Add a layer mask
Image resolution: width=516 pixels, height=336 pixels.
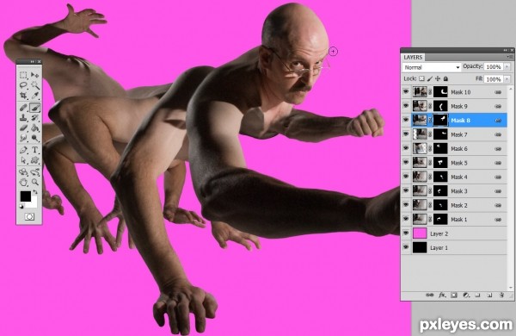(x=454, y=296)
